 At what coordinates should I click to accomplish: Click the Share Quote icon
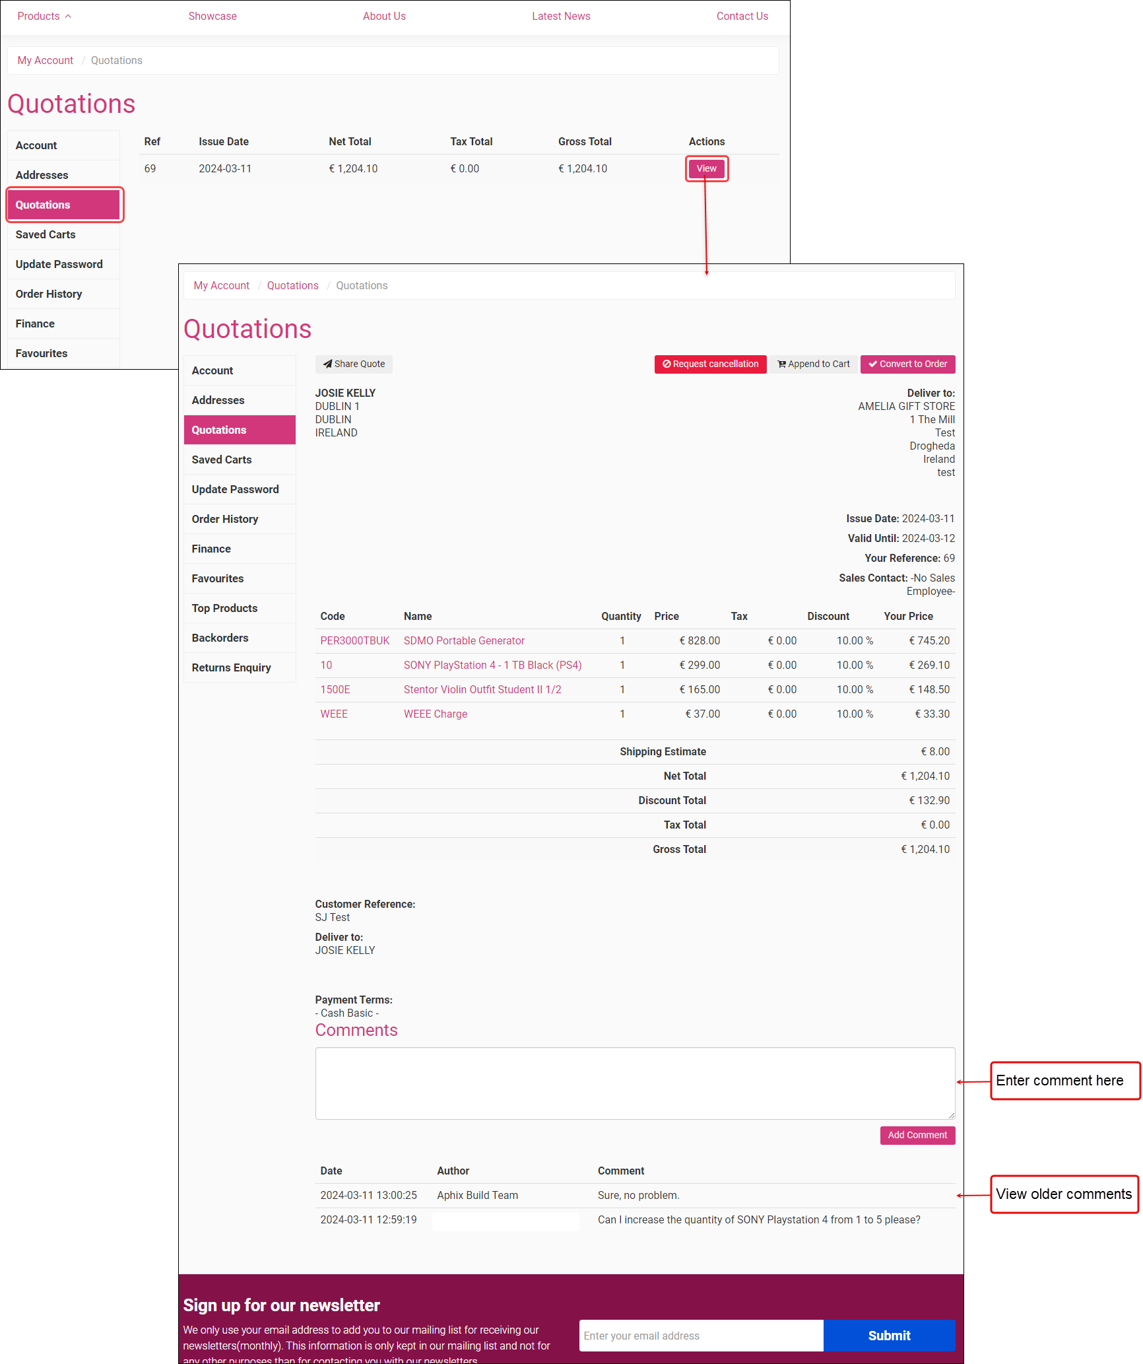(328, 364)
